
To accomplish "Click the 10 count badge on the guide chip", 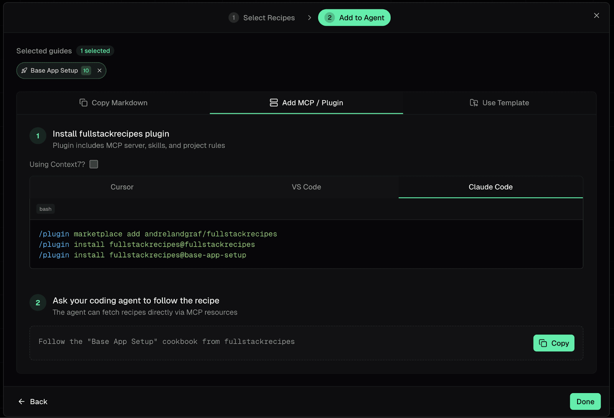I will pyautogui.click(x=86, y=71).
